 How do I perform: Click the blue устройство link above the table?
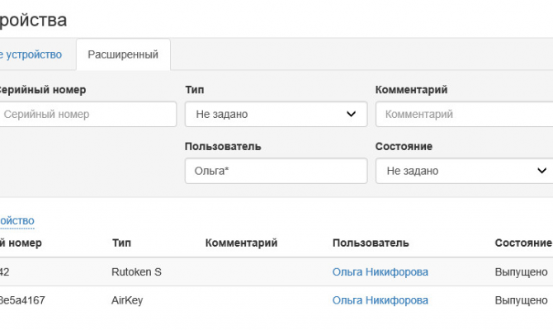point(17,220)
